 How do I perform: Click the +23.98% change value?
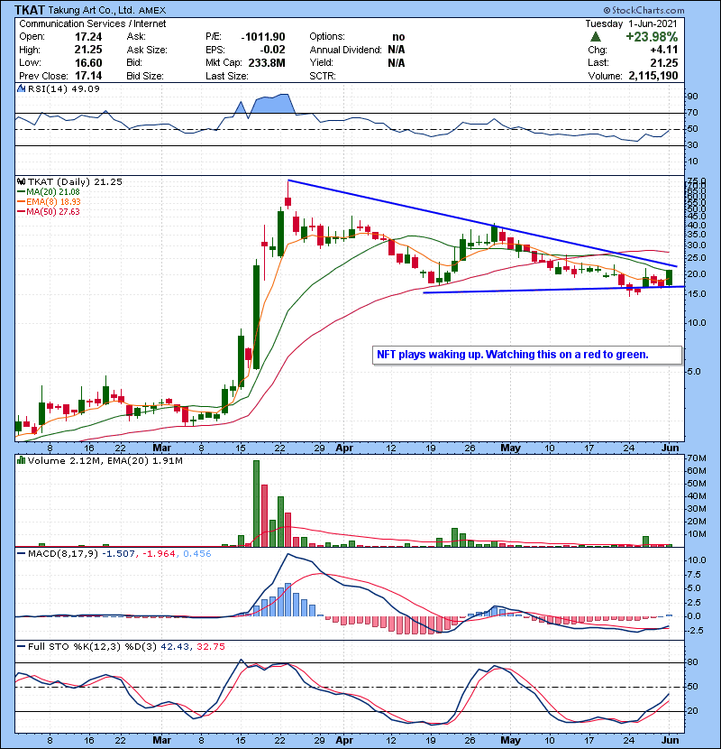pyautogui.click(x=652, y=37)
